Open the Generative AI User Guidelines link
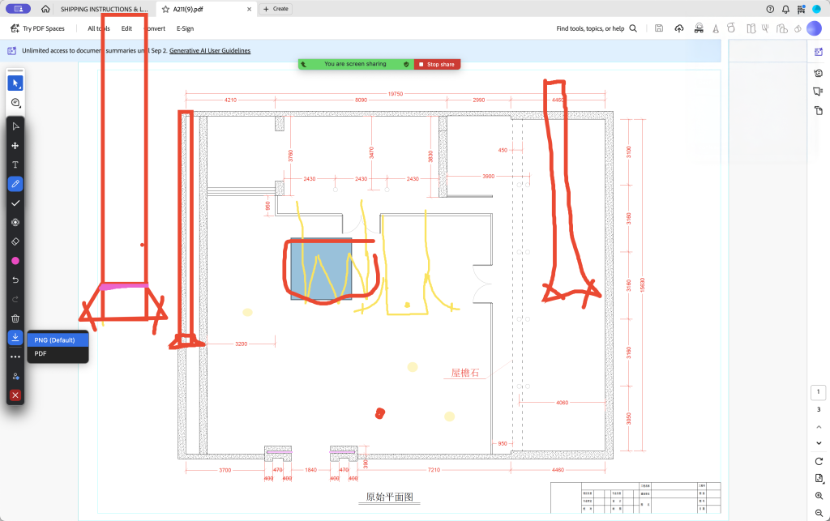The image size is (830, 521). click(210, 50)
